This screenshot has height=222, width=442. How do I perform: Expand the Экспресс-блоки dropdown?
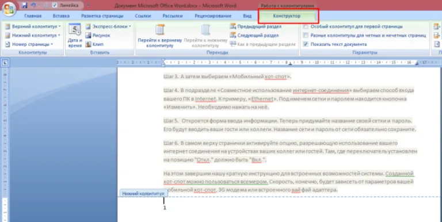tap(108, 26)
